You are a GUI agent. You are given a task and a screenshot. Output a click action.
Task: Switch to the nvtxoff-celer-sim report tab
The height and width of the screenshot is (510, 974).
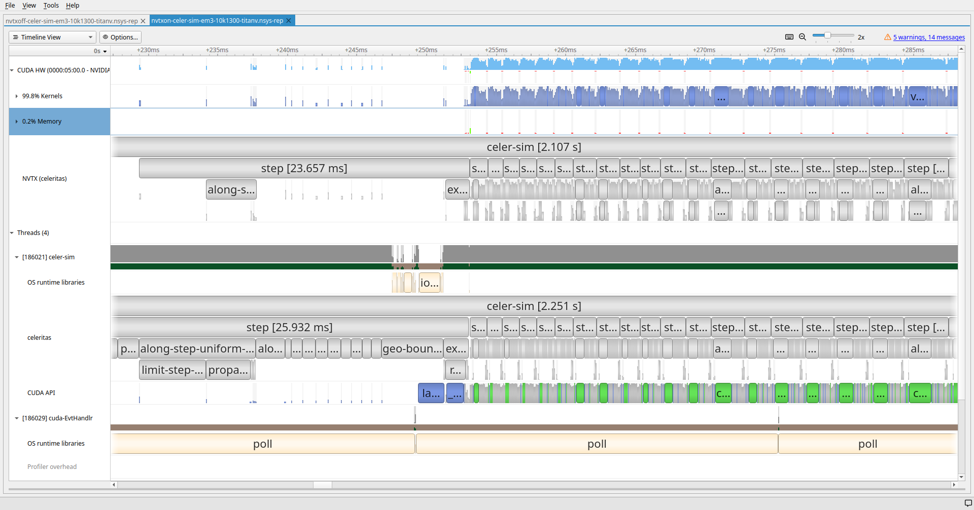click(x=72, y=21)
